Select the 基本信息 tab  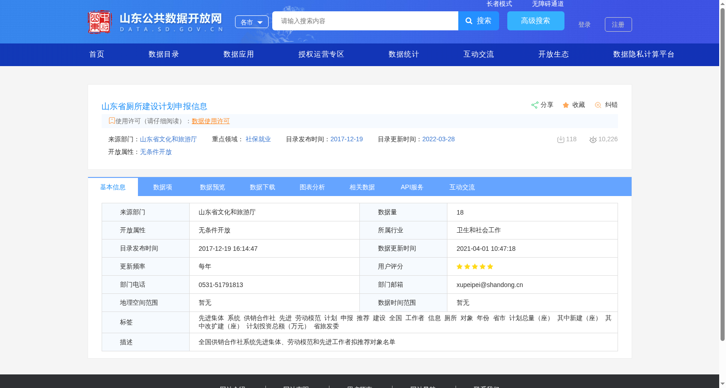coord(113,187)
